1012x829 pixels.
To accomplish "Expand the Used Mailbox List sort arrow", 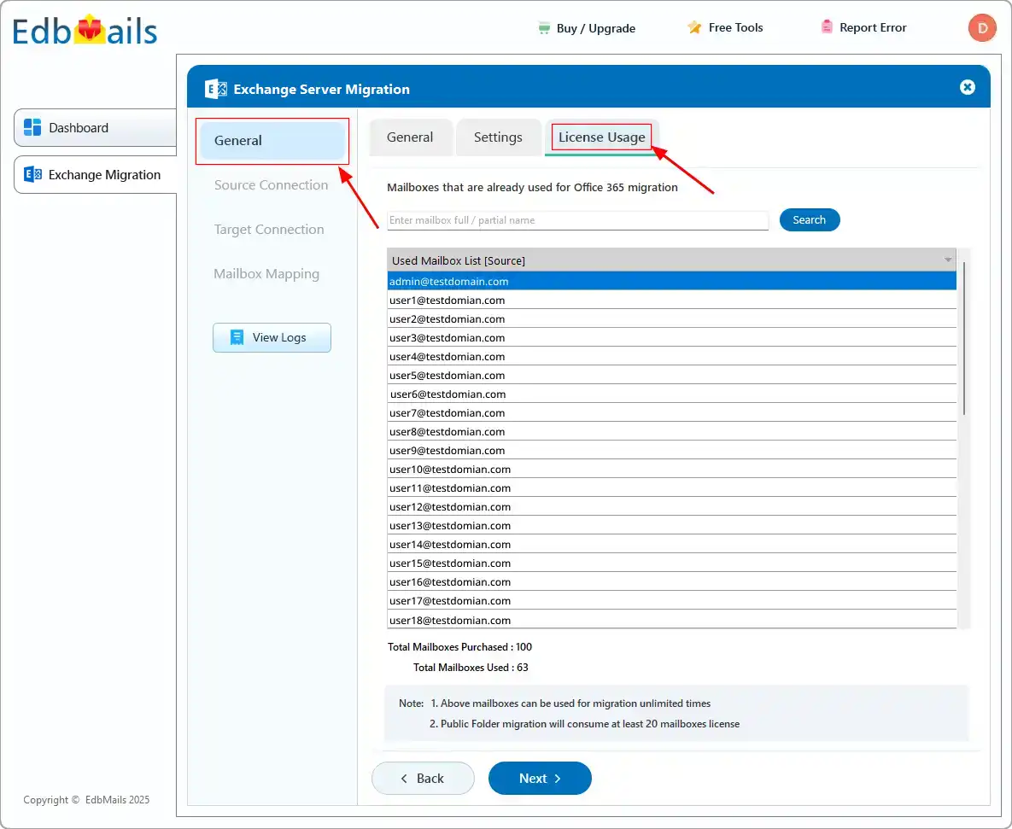I will [x=947, y=260].
